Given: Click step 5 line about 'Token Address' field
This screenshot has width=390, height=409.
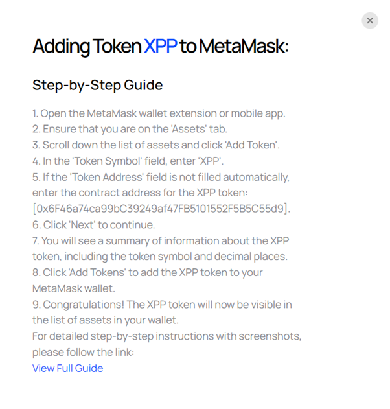Looking at the screenshot, I should pos(161,177).
